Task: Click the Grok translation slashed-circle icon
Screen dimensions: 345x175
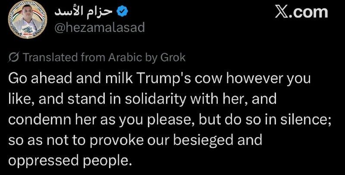Action: coord(14,57)
